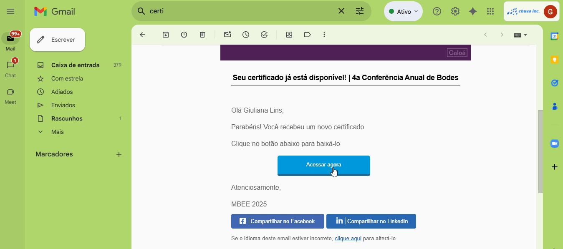Screen dimensions: 563x249
Task: Click the Galoá logo in the banner
Action: point(457,53)
